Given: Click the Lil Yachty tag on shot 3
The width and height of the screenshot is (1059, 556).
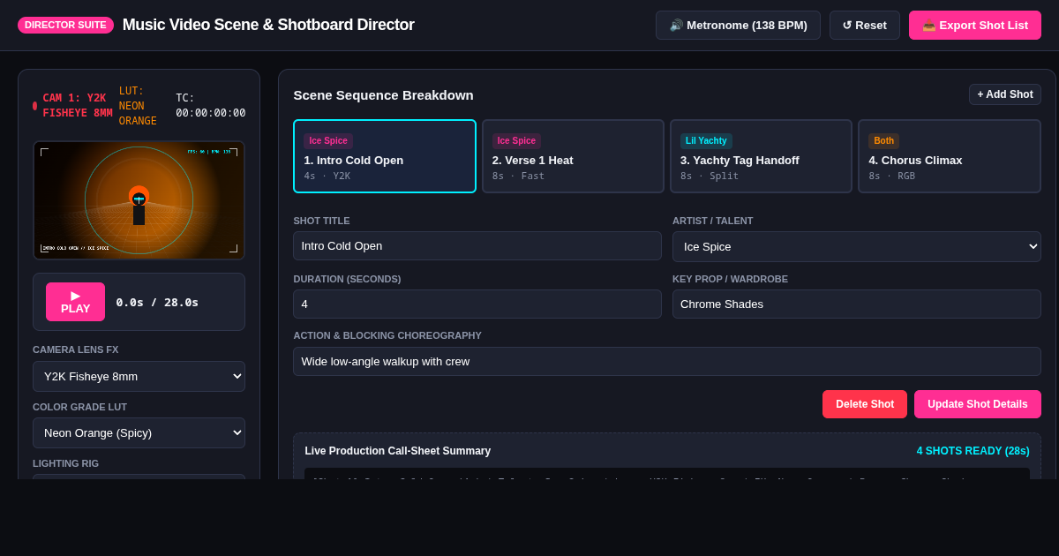Looking at the screenshot, I should 706,140.
